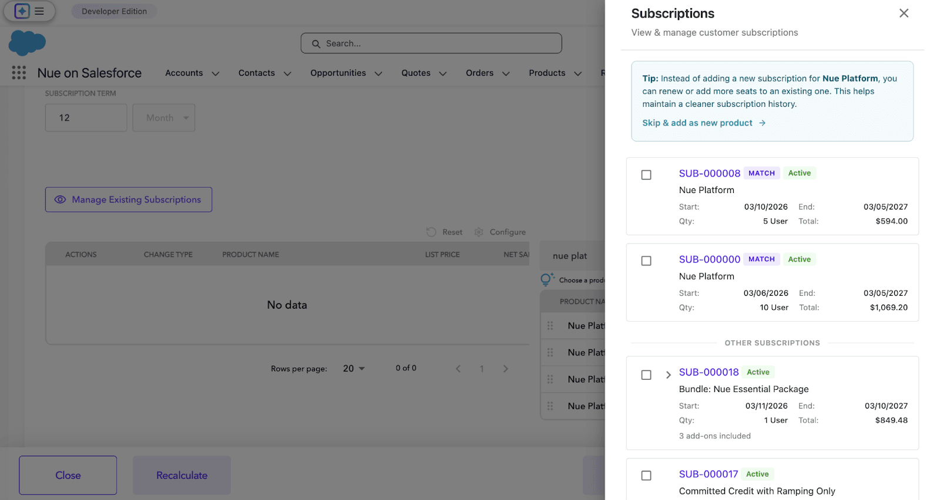Click the sparkle assistant icon at top left
Viewport: 940px width, 500px height.
(22, 11)
